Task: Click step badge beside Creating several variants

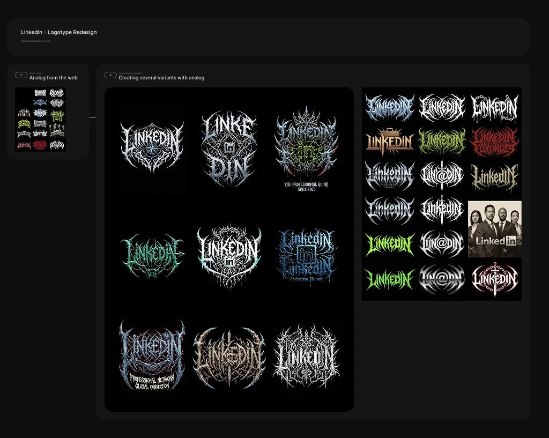Action: point(110,75)
